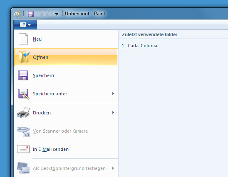Viewport: 228px width, 177px height.
Task: Click the blank page icon for Neu
Action: (23, 39)
